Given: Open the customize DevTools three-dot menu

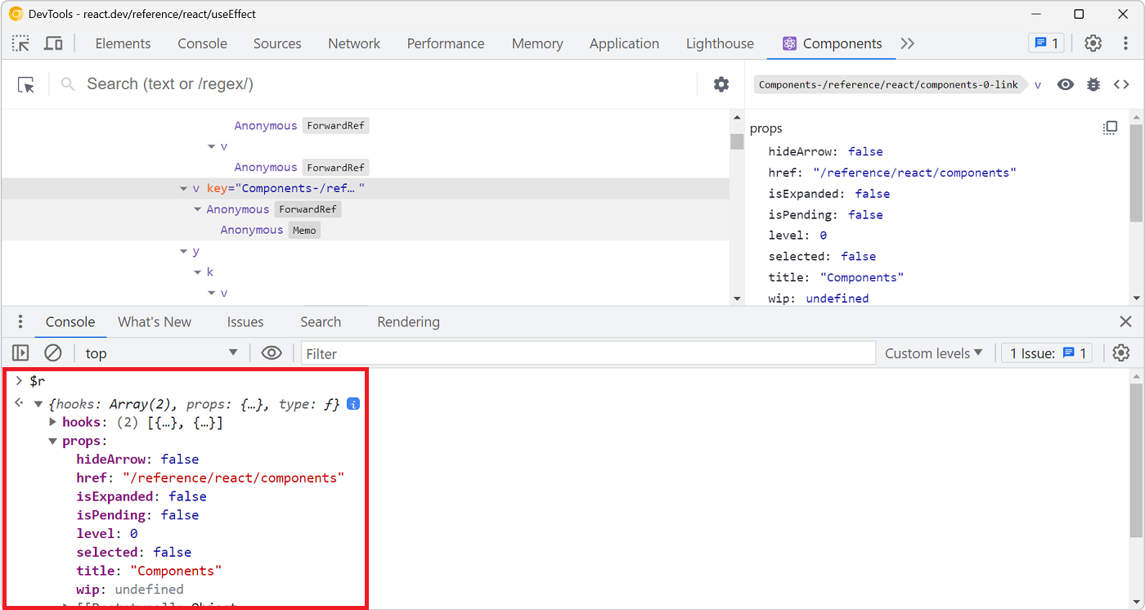Looking at the screenshot, I should [1125, 43].
